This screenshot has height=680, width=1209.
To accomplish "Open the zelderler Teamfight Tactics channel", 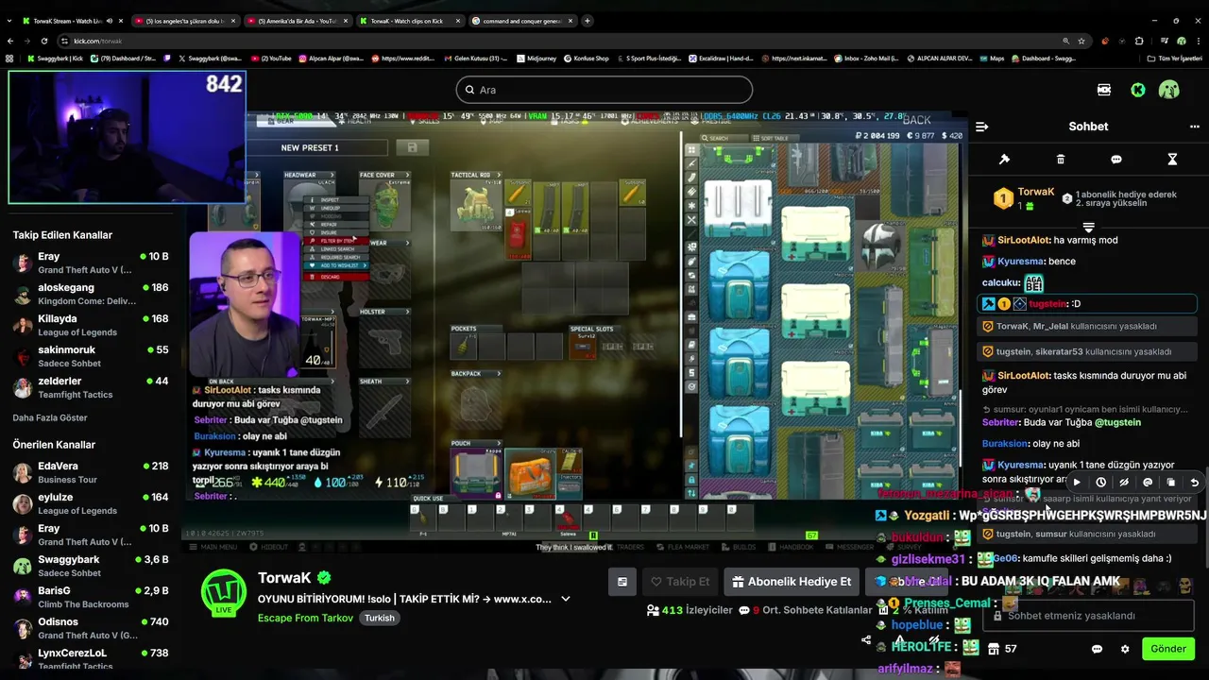I will [x=90, y=387].
